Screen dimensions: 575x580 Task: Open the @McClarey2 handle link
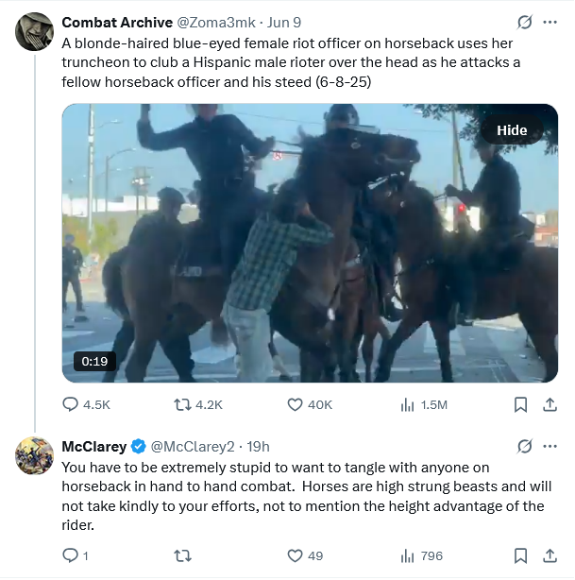(x=192, y=446)
